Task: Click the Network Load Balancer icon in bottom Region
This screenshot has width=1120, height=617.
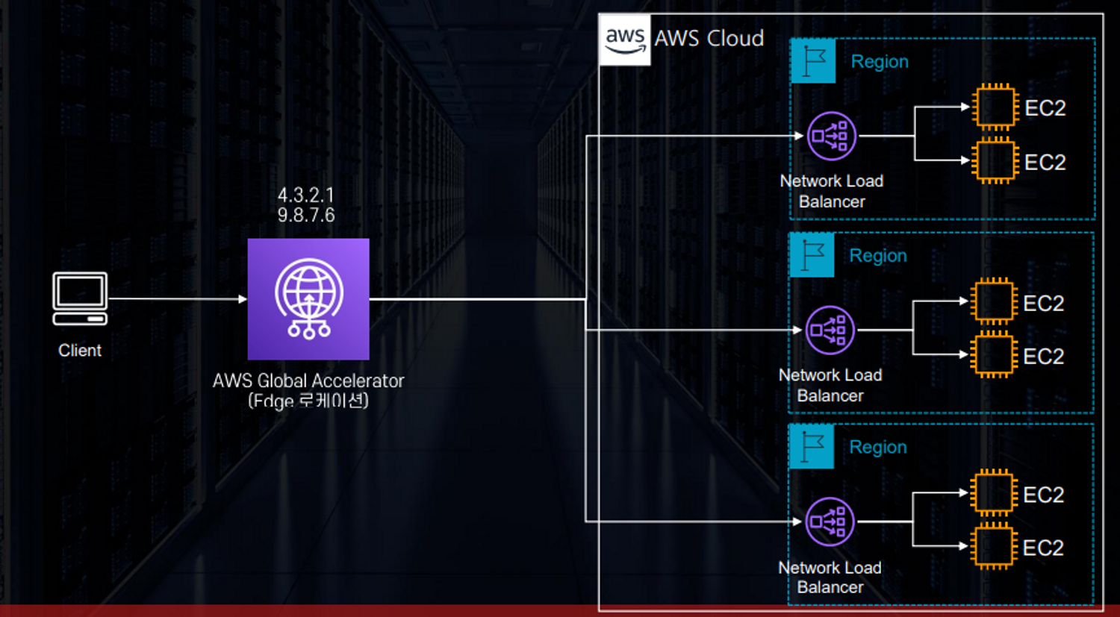Action: pos(829,522)
